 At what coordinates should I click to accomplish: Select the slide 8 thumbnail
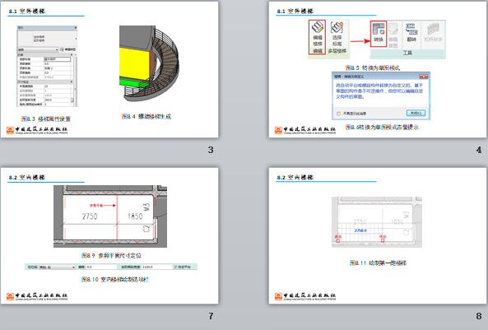378,235
